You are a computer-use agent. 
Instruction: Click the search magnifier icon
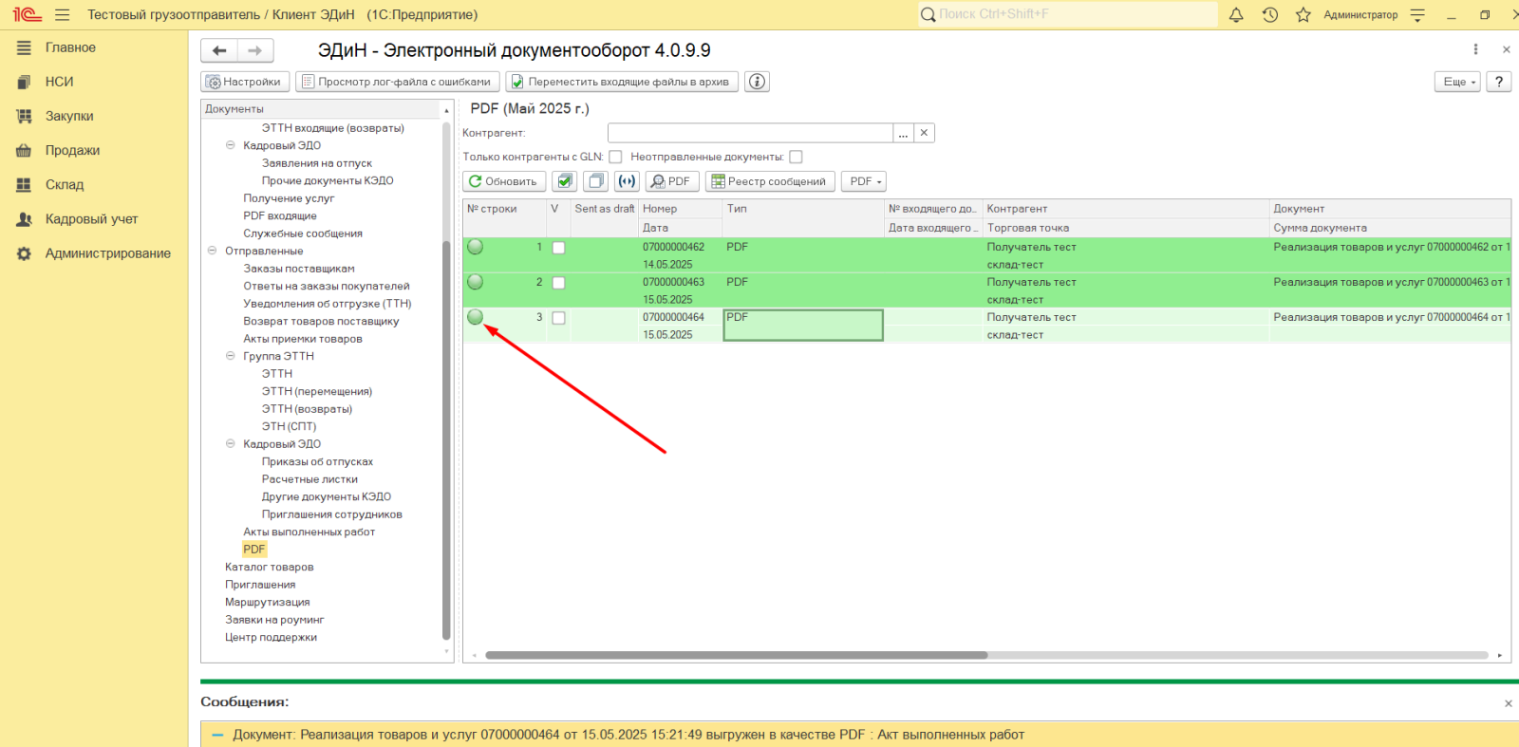(928, 14)
